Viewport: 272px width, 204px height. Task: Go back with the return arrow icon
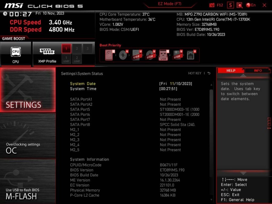point(209,73)
